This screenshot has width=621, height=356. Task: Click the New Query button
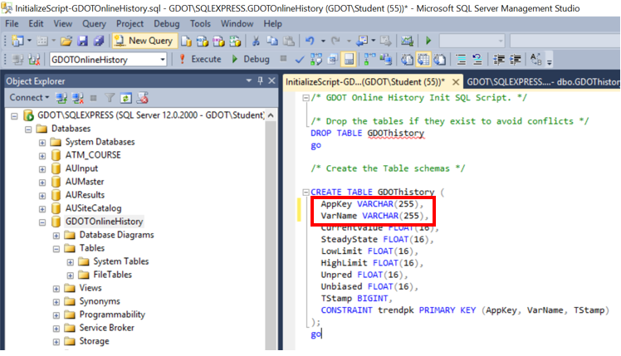[x=144, y=41]
